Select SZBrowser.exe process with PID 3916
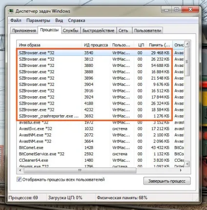Screen dimensions: 207x210 pos(101,91)
